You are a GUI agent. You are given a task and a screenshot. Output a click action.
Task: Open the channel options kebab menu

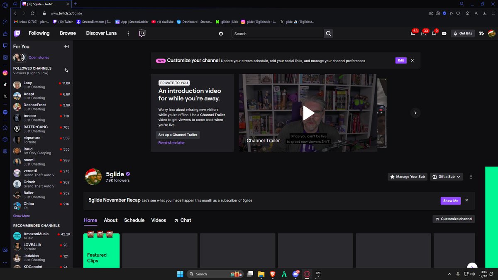coord(471,177)
